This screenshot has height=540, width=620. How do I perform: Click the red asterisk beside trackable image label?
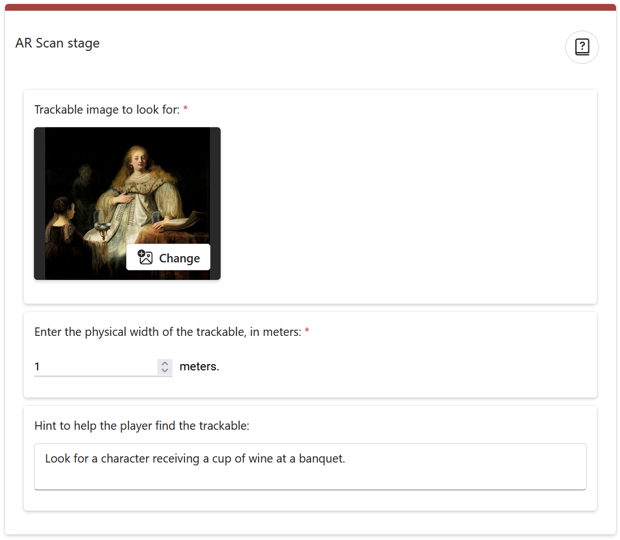pyautogui.click(x=185, y=109)
